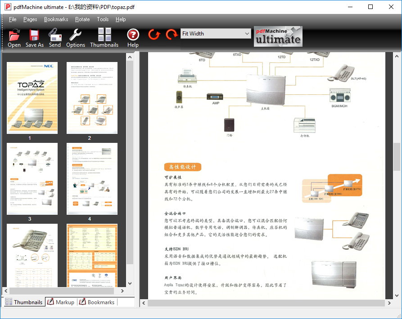
Task: Click the thumbnail panel vertical scrollbar thumb
Action: pyautogui.click(x=130, y=163)
